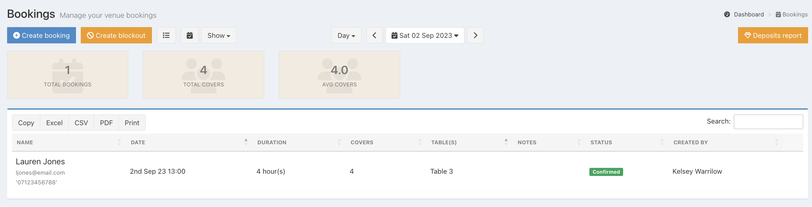
Task: Click Create booking button
Action: [42, 35]
